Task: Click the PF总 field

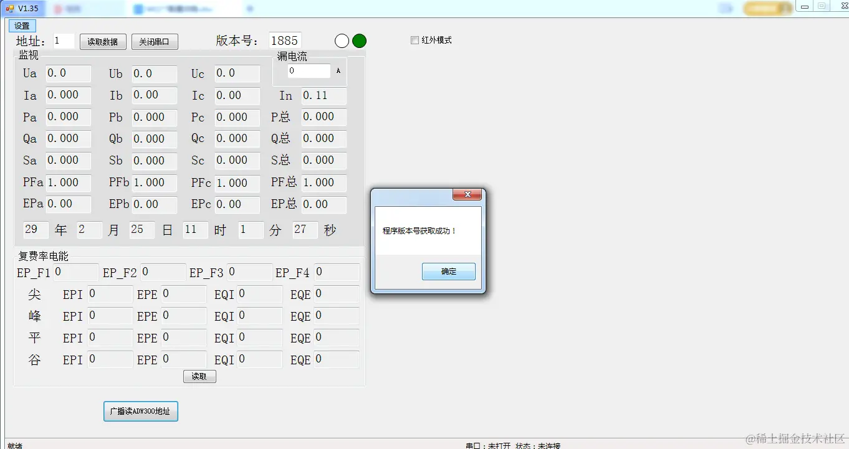Action: tap(324, 183)
